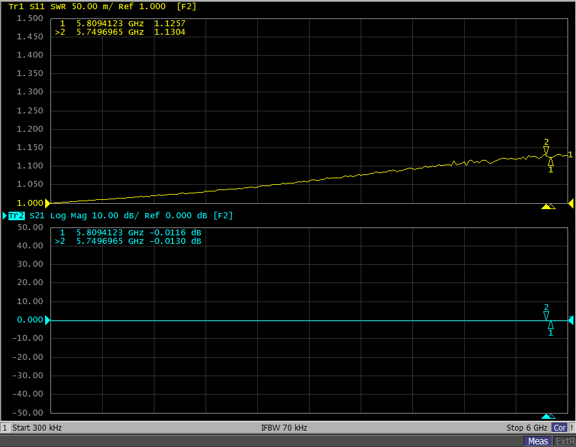The width and height of the screenshot is (576, 447).
Task: Click the Start 300 kHz frequency field
Action: click(37, 428)
